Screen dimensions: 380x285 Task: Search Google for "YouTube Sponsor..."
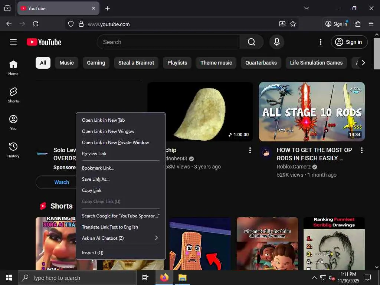[x=121, y=216]
